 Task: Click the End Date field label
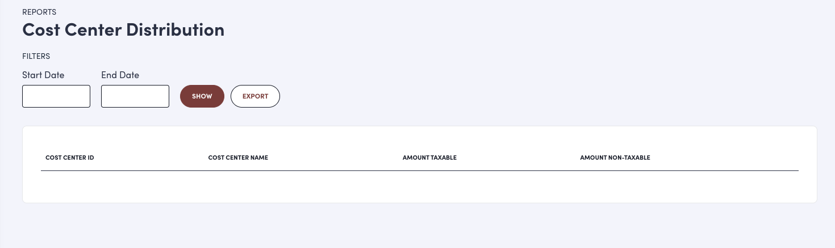tap(120, 75)
